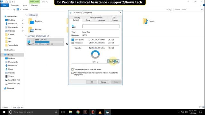205x115 pixels.
Task: Switch to the Security tab
Action: point(77,18)
